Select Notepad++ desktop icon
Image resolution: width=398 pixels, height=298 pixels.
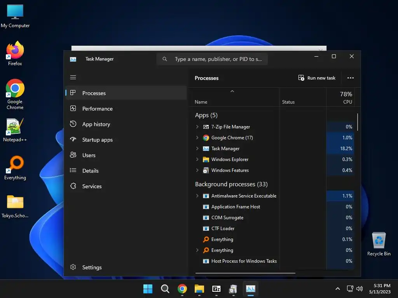pyautogui.click(x=15, y=130)
